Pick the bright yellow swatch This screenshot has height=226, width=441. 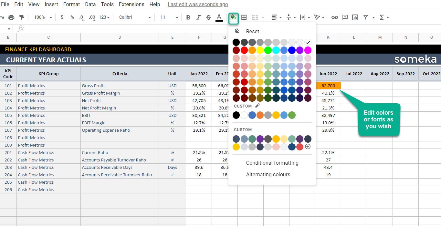(260, 50)
